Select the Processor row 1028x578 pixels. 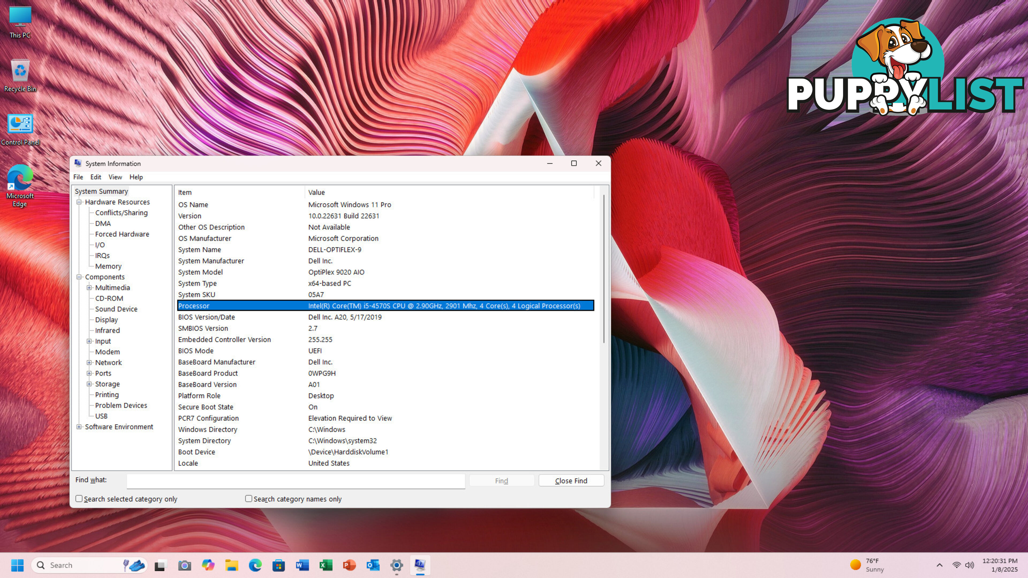385,306
